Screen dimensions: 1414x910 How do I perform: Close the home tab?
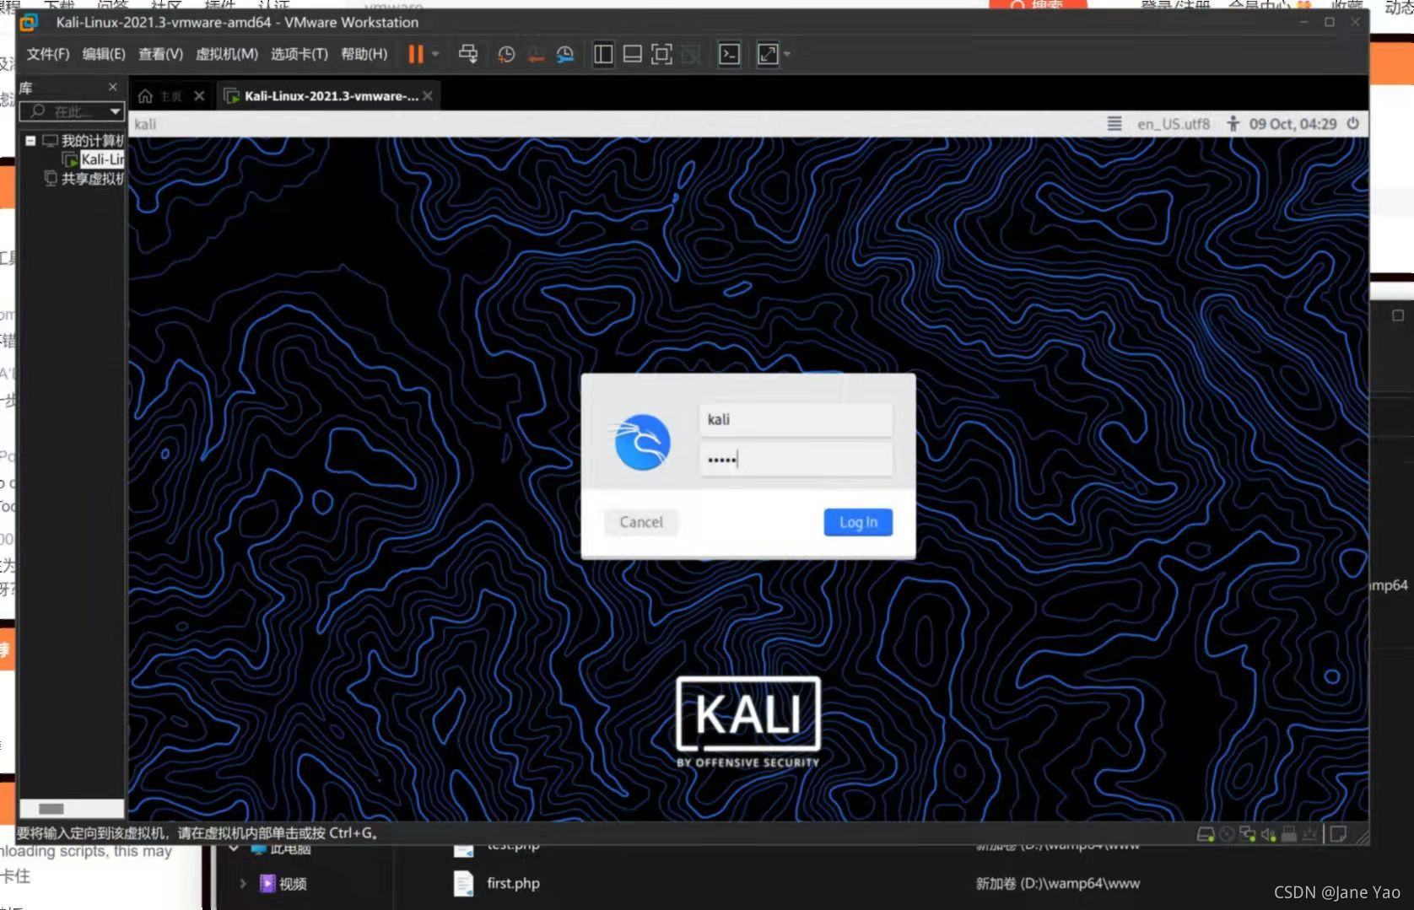pyautogui.click(x=199, y=96)
